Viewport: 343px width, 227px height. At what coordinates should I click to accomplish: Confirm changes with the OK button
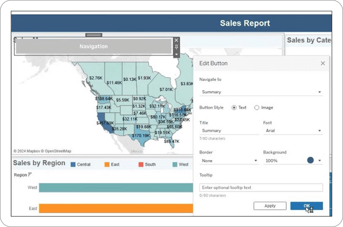tap(307, 206)
